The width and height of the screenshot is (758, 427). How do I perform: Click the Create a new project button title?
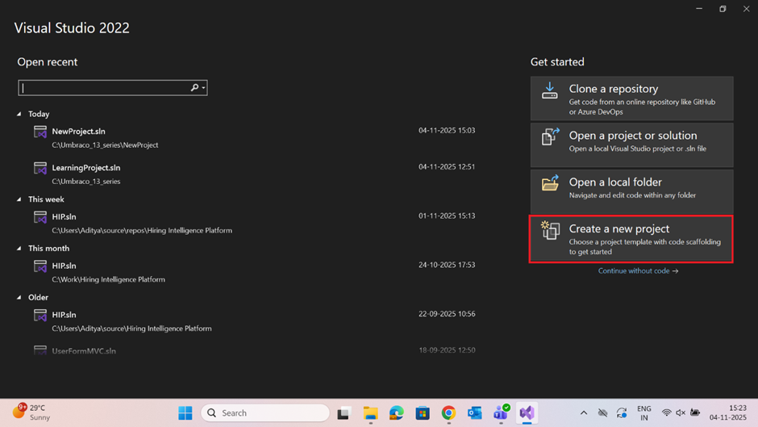[618, 229]
